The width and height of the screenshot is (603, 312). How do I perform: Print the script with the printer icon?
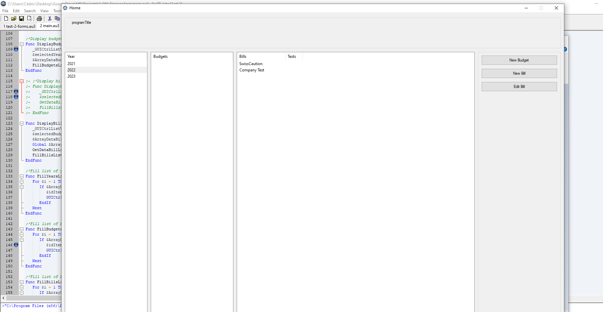pyautogui.click(x=39, y=19)
